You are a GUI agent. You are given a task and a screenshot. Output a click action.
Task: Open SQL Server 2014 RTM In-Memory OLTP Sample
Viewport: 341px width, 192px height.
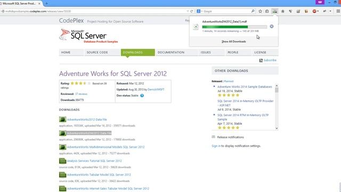pos(243,117)
